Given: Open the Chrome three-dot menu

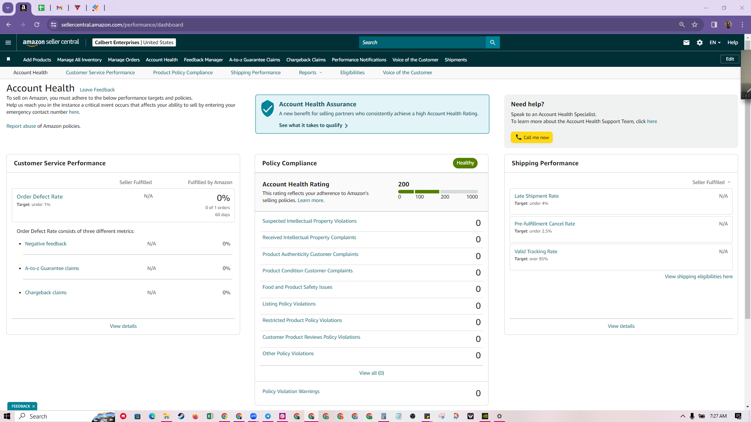Looking at the screenshot, I should 742,25.
